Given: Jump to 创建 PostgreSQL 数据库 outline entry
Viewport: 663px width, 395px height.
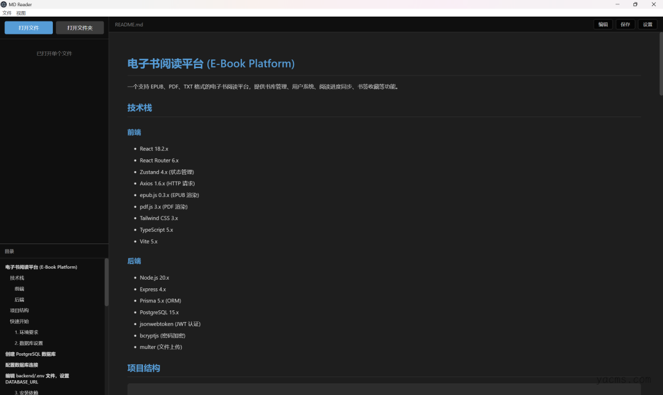Looking at the screenshot, I should point(31,354).
